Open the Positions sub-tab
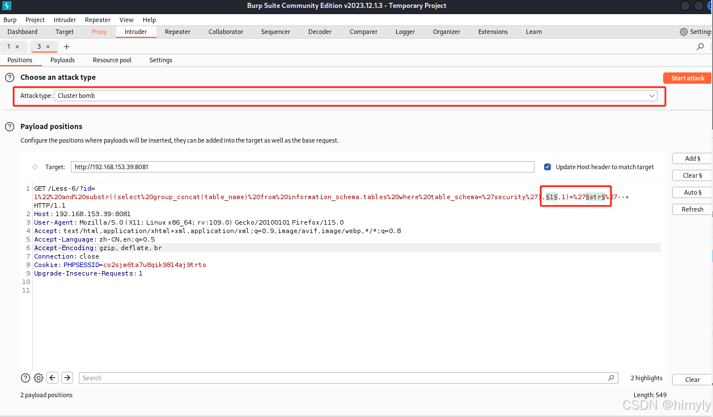The width and height of the screenshot is (713, 417). click(x=20, y=60)
